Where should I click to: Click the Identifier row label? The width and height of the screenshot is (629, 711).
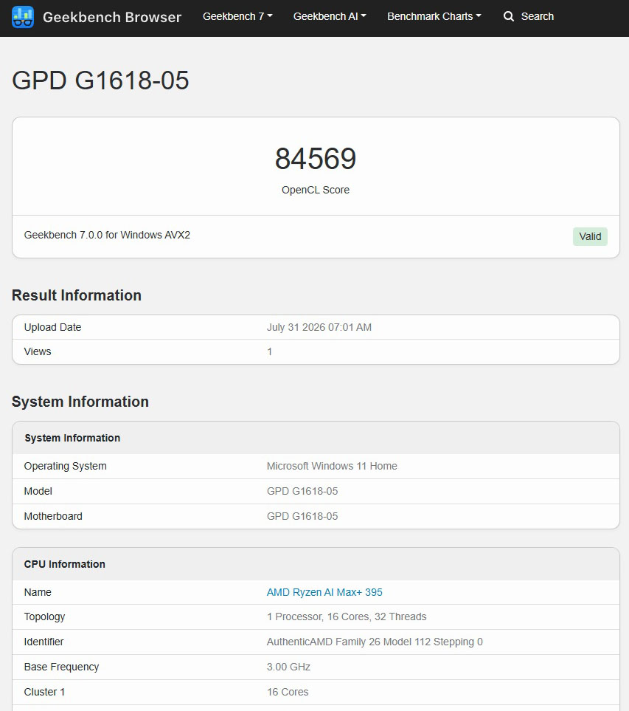(x=44, y=642)
